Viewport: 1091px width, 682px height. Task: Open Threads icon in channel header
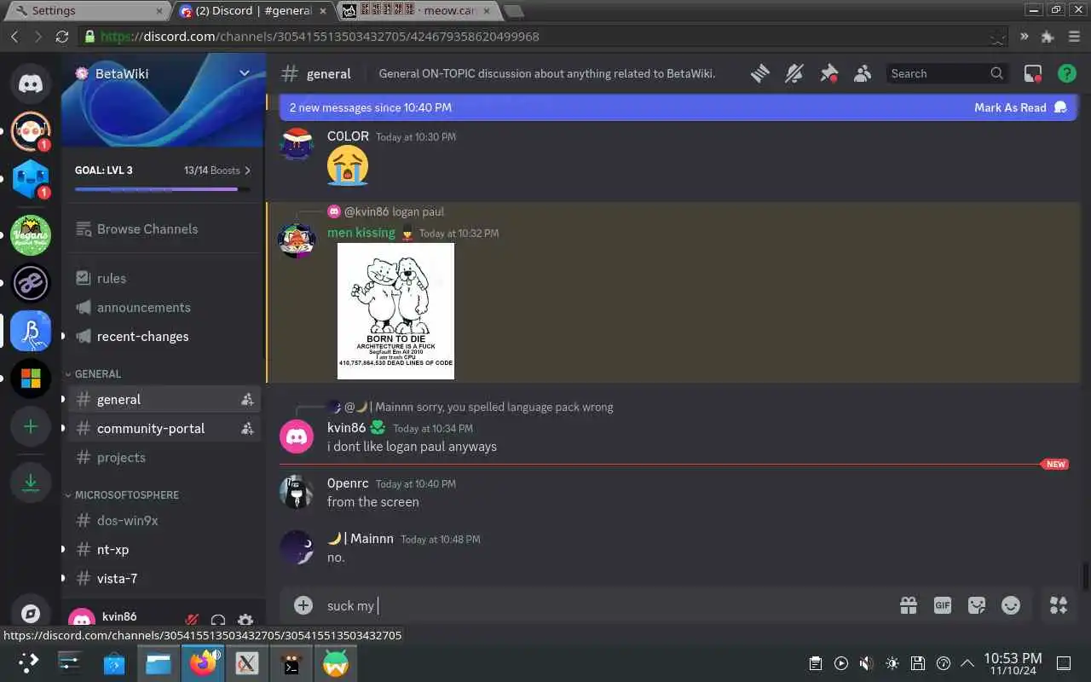759,74
